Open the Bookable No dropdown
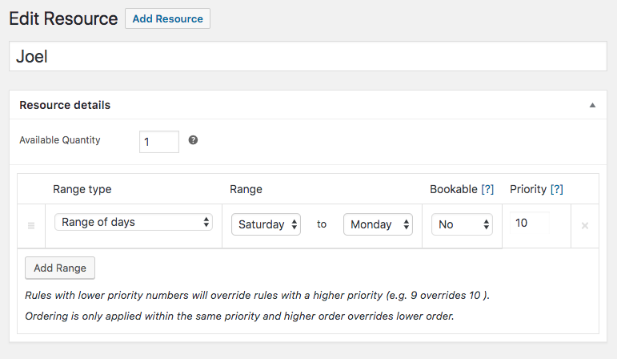 click(x=463, y=224)
